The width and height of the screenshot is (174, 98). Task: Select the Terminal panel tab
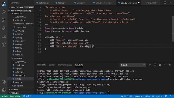click(79, 65)
